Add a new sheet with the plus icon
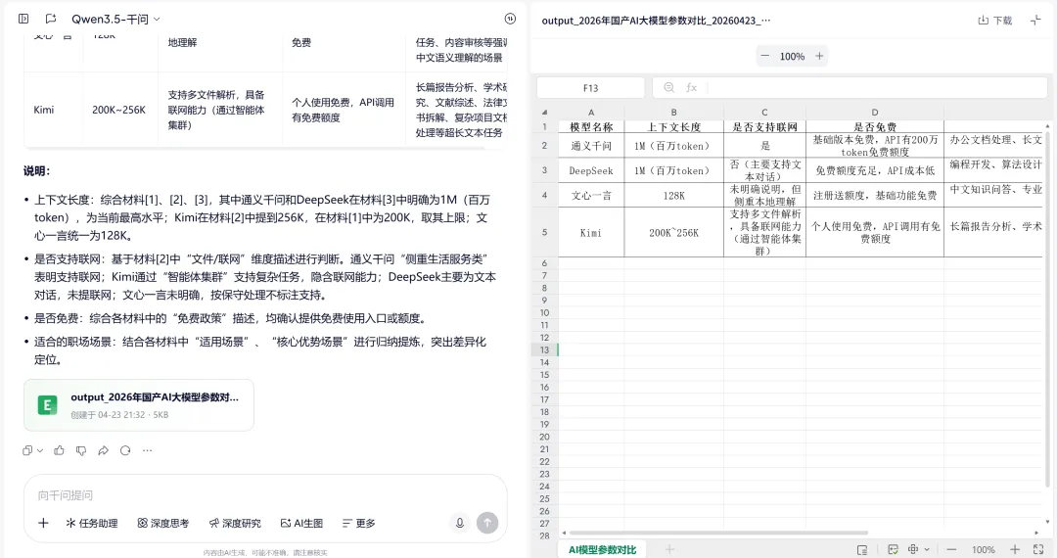 [669, 550]
